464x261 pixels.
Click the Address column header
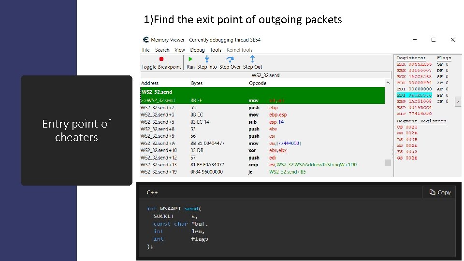click(x=150, y=83)
